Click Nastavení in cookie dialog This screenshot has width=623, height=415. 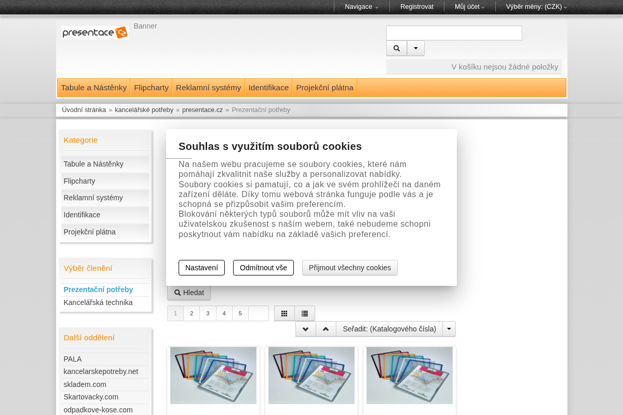pyautogui.click(x=201, y=268)
